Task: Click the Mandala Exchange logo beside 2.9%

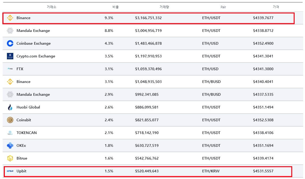Action: 10,94
